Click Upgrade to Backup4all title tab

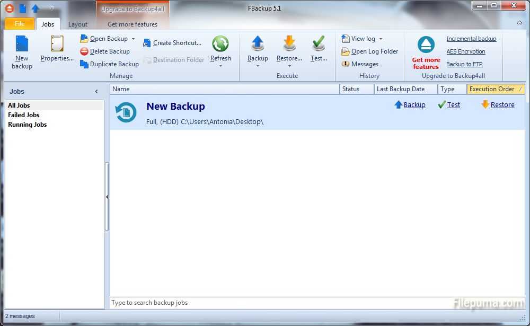pyautogui.click(x=133, y=9)
